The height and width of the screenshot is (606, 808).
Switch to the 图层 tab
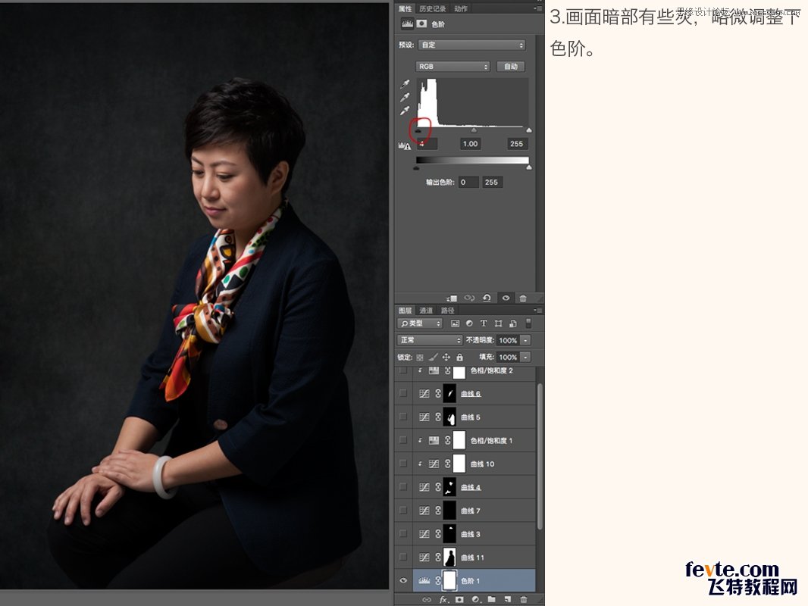tap(405, 311)
